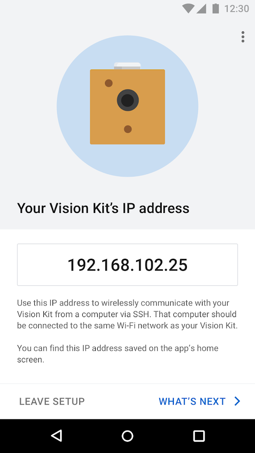Open the three-dot overflow menu
This screenshot has height=453, width=255.
click(243, 37)
